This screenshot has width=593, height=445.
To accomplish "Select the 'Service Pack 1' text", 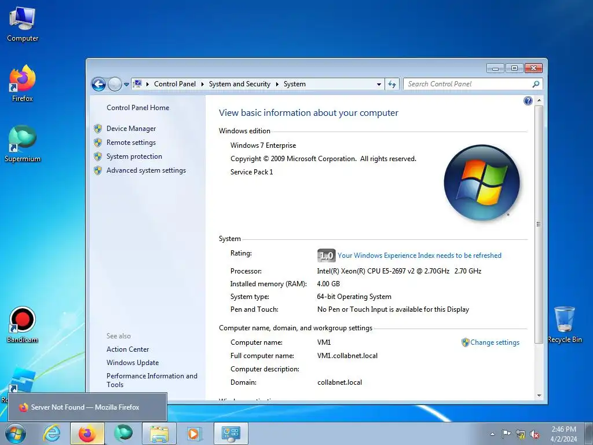I will (251, 172).
